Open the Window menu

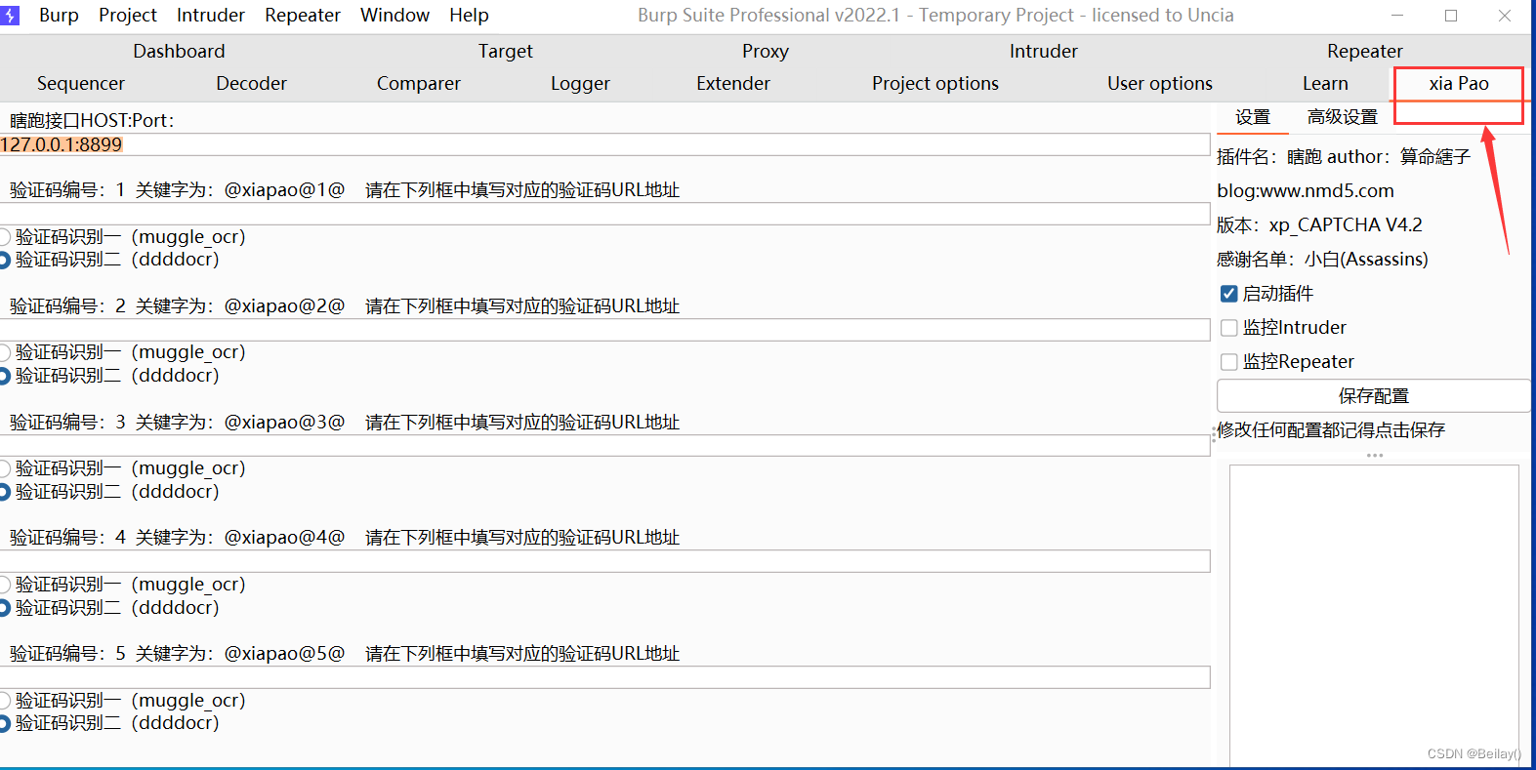394,16
